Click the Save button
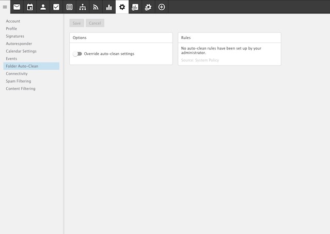330x234 pixels. pyautogui.click(x=76, y=23)
